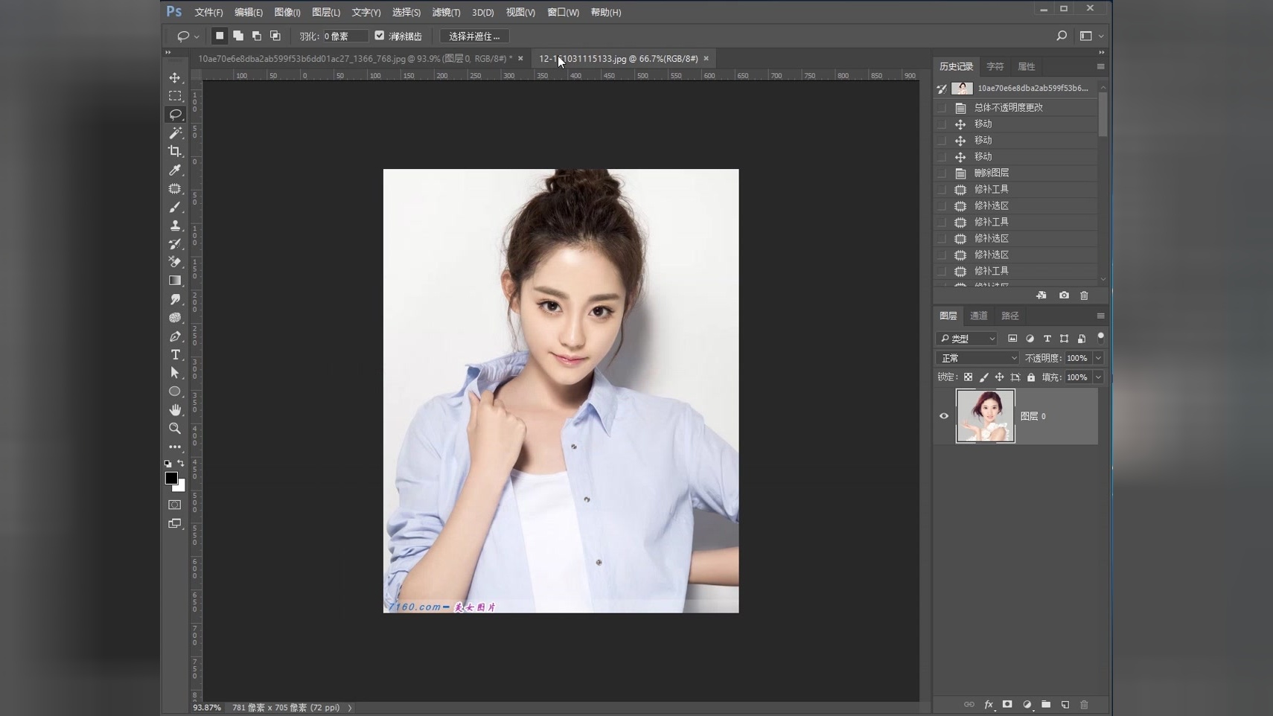
Task: Toggle lock all padlock icon
Action: [x=1031, y=377]
